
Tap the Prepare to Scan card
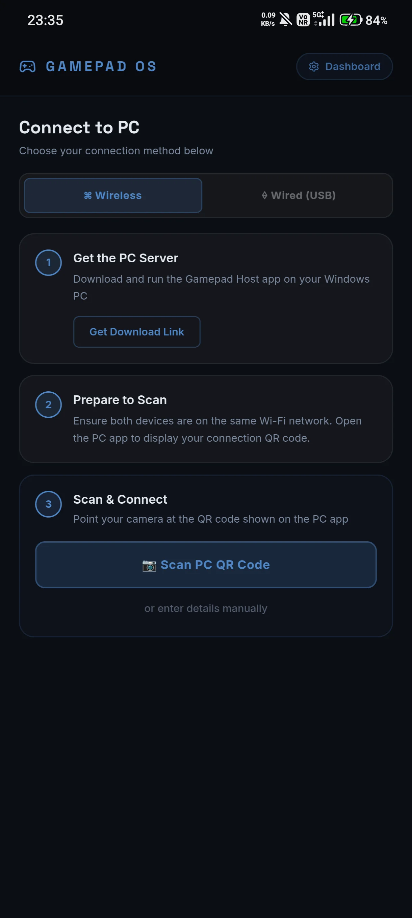point(206,419)
